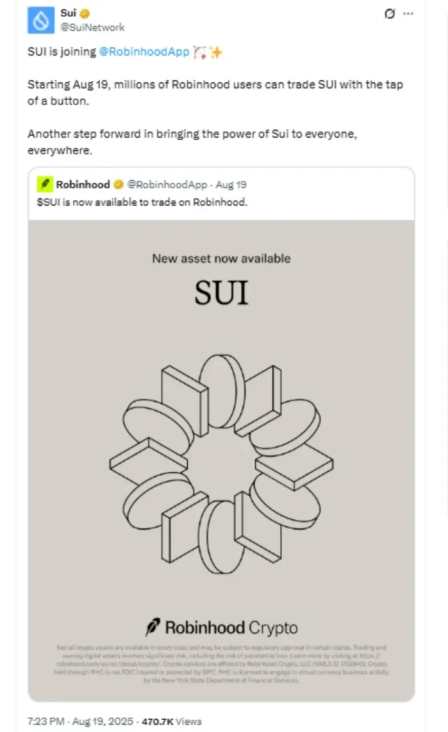Open the Grok slashed-circle icon

(x=389, y=14)
